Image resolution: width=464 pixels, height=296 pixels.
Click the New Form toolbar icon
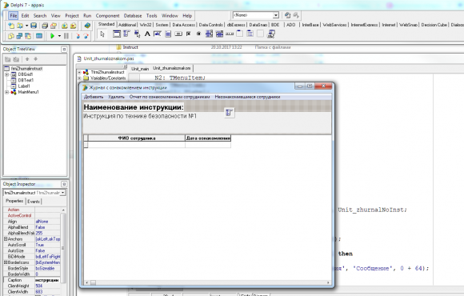point(39,36)
